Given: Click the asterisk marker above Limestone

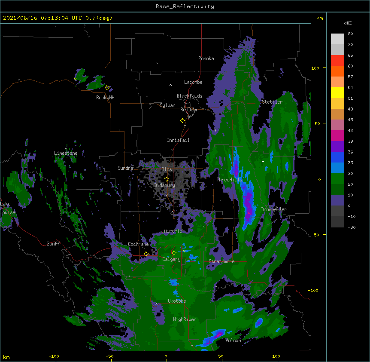Looking at the screenshot, I should 66,149.
